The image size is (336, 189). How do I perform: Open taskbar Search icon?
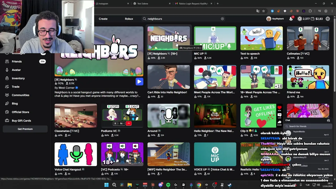pyautogui.click(x=114, y=185)
